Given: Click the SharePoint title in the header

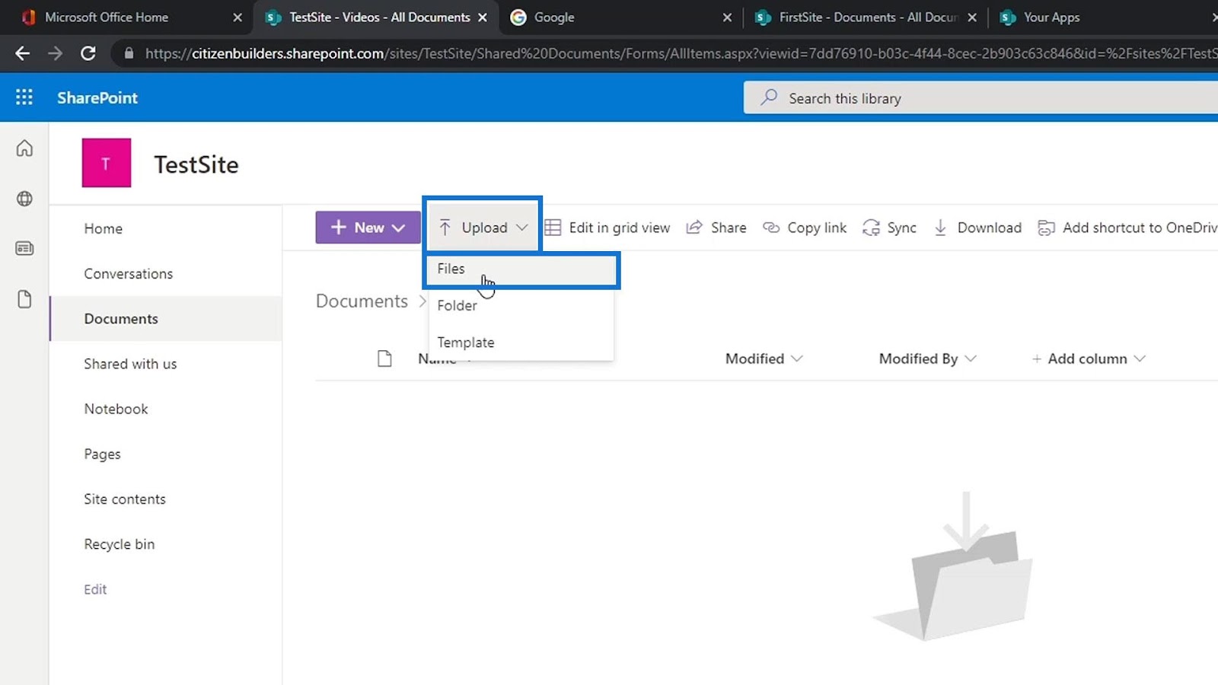Looking at the screenshot, I should 97,97.
